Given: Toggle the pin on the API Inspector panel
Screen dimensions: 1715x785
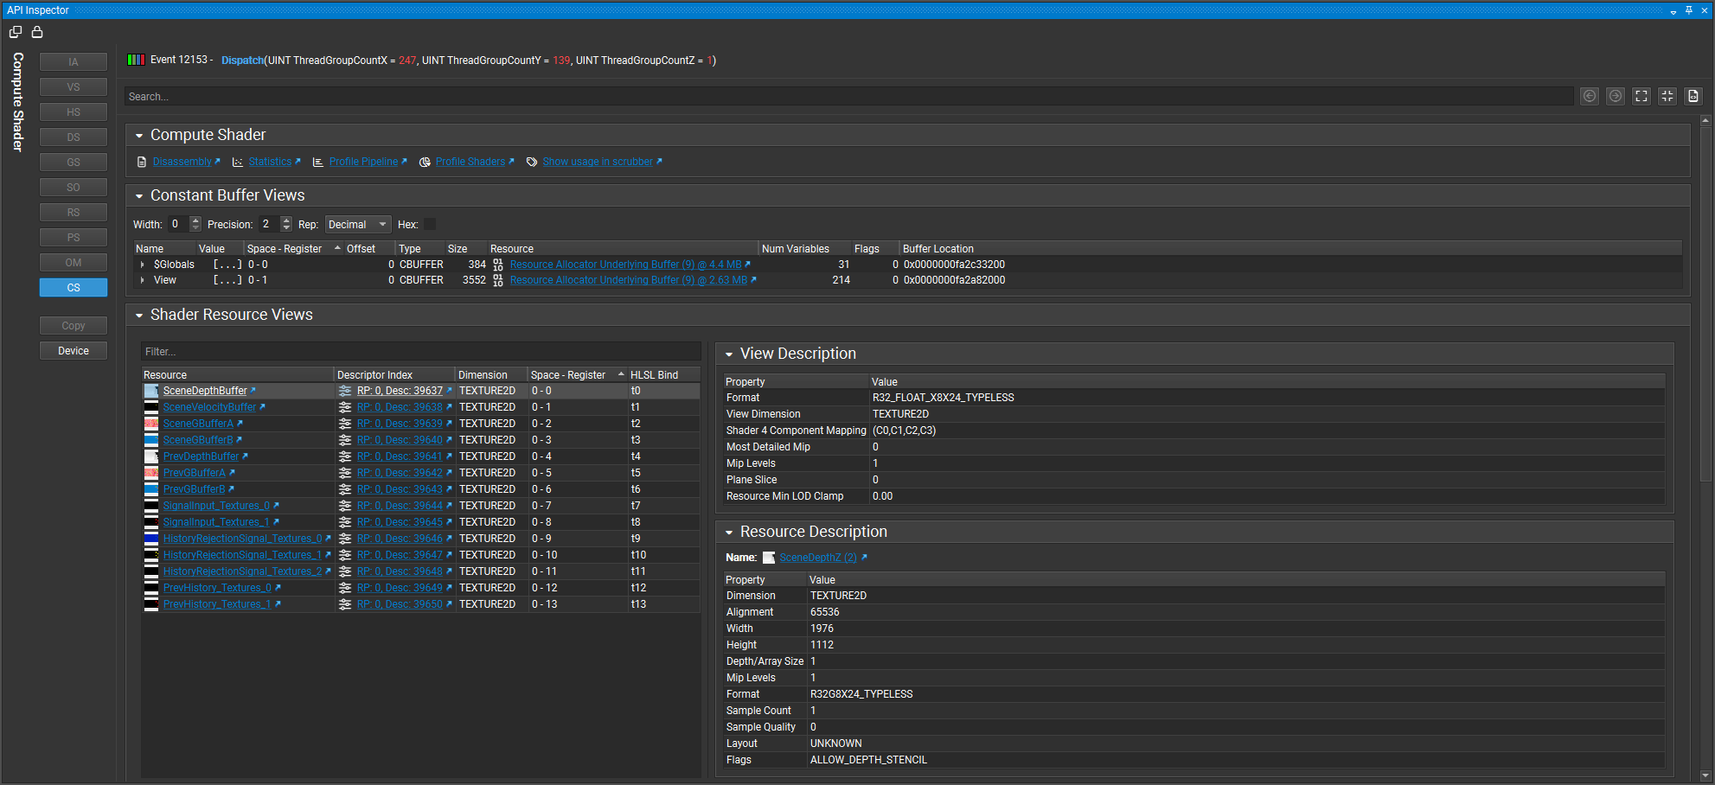Looking at the screenshot, I should click(1688, 10).
